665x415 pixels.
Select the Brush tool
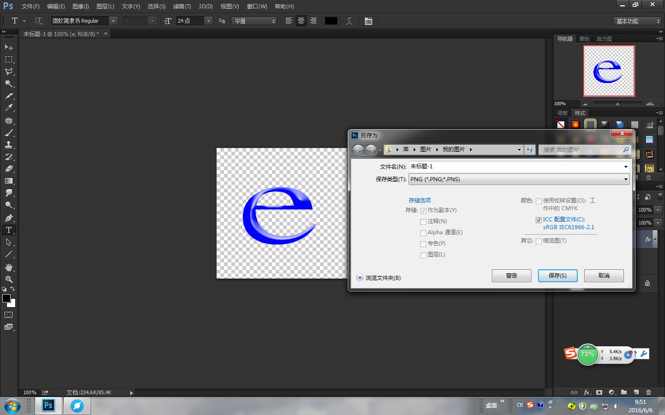click(x=9, y=133)
